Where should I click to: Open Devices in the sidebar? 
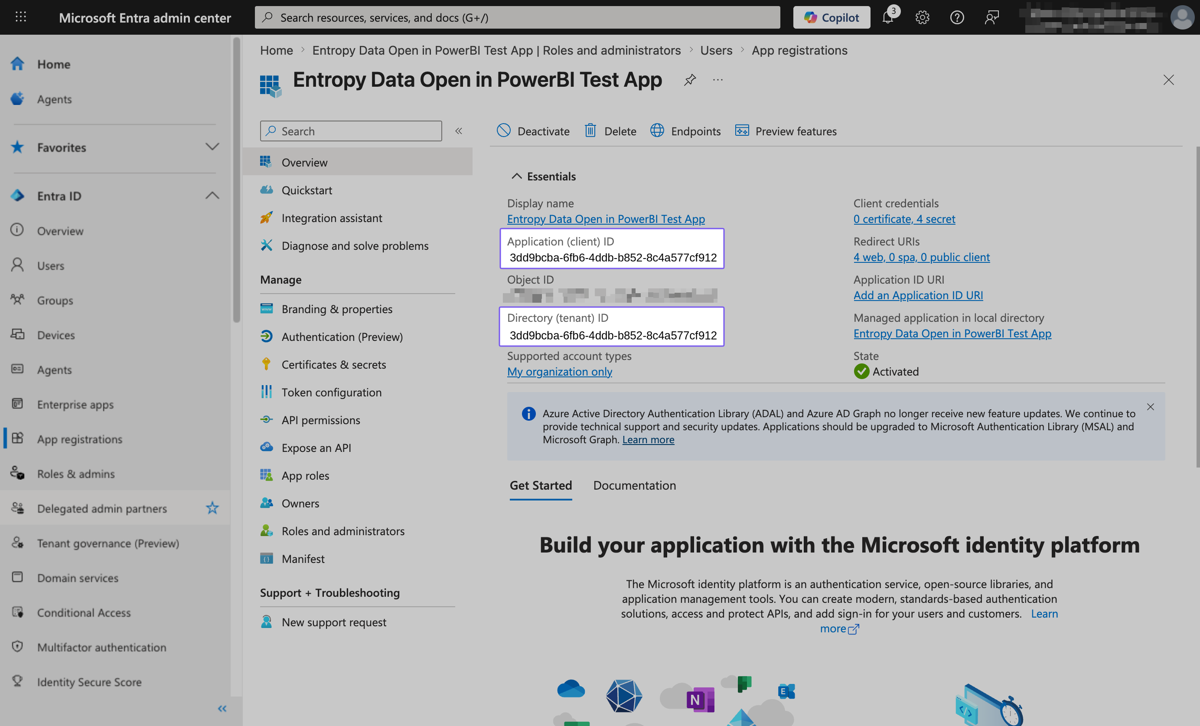pyautogui.click(x=56, y=334)
